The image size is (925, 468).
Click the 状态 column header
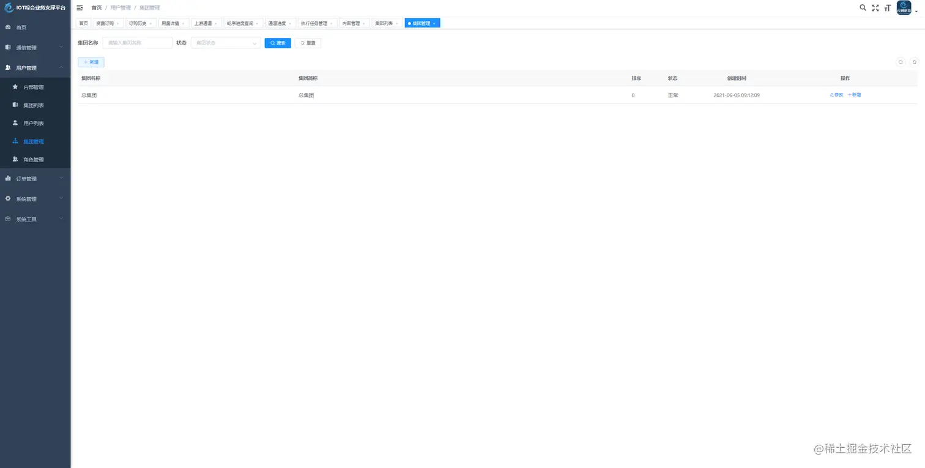(x=673, y=78)
